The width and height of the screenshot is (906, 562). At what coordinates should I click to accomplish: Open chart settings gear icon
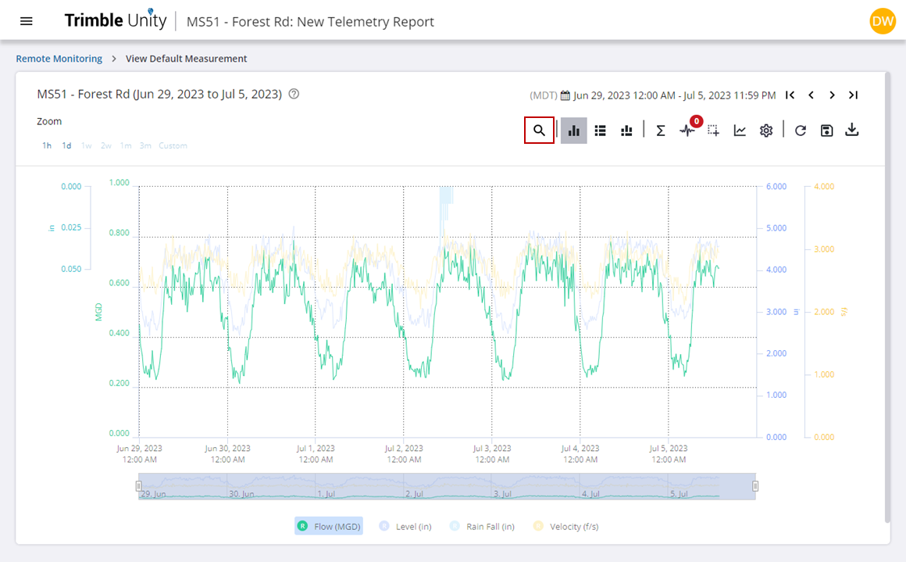click(x=766, y=131)
